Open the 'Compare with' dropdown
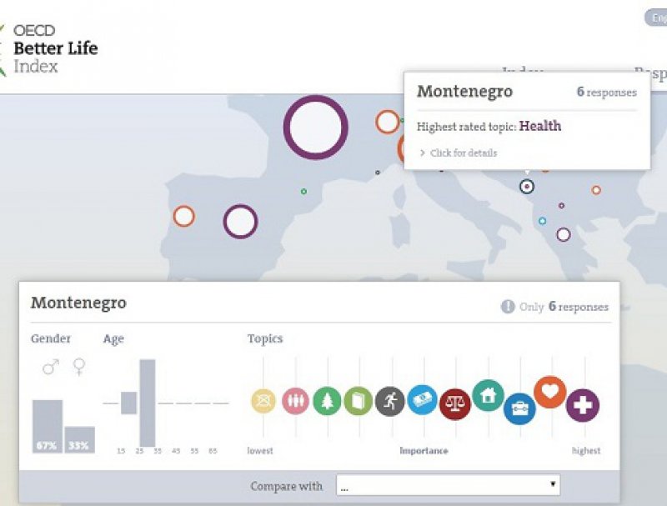The image size is (667, 506). 448,485
